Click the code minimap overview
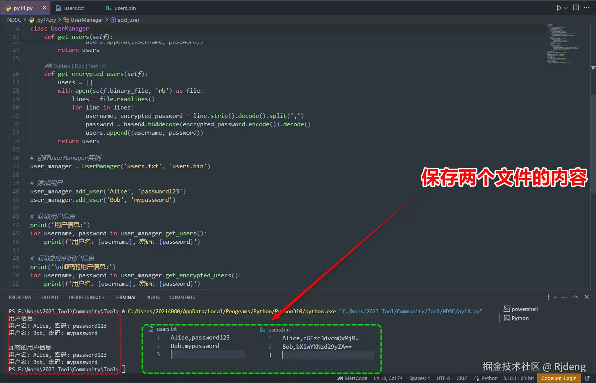Viewport: 596px width, 383px height. pos(563,44)
